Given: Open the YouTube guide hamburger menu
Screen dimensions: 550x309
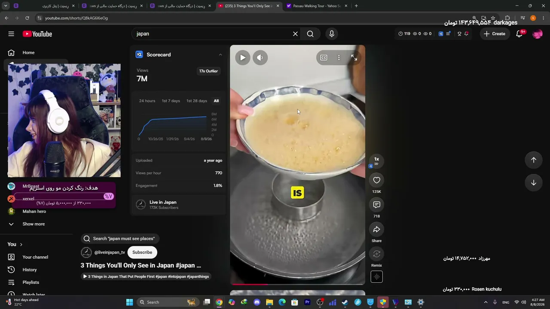Looking at the screenshot, I should pos(11,34).
